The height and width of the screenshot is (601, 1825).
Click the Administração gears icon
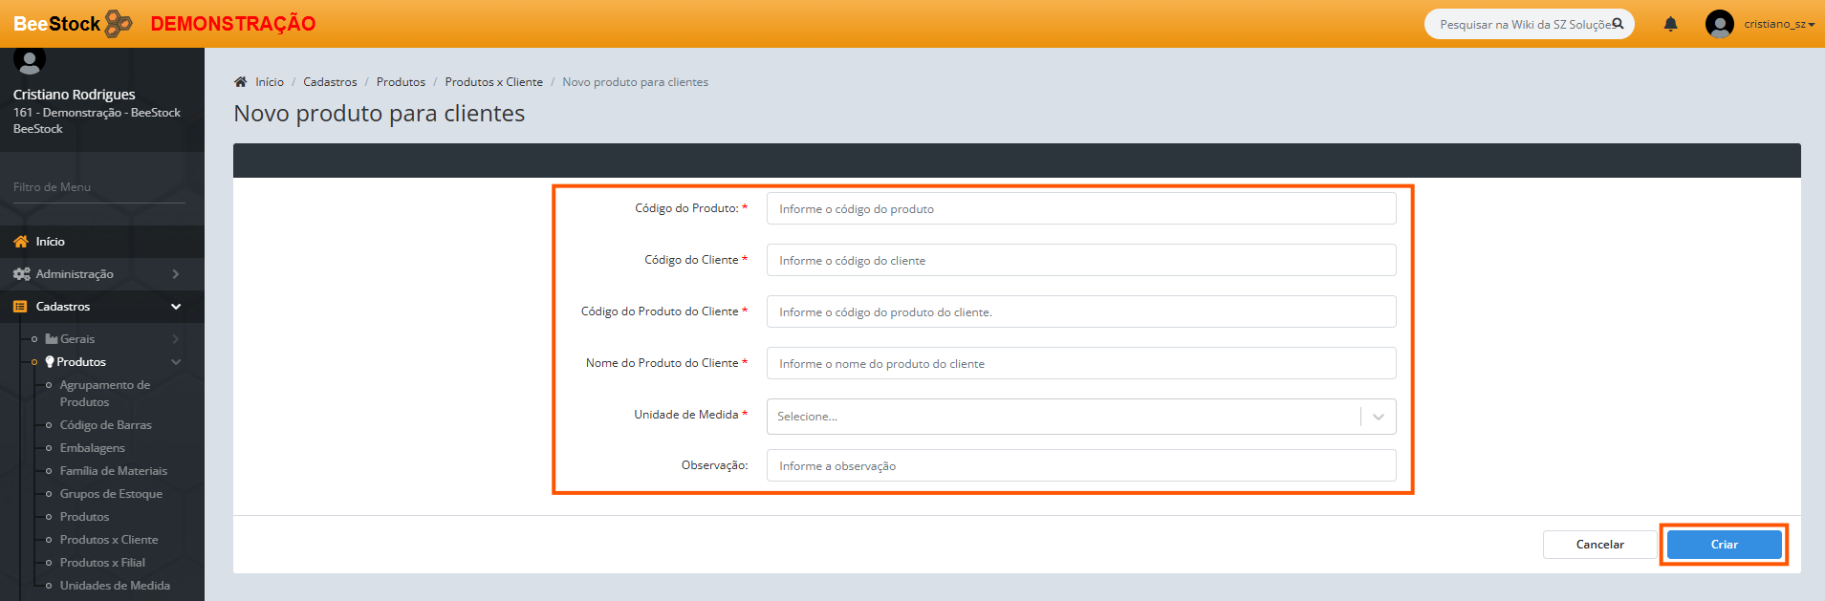click(x=21, y=274)
